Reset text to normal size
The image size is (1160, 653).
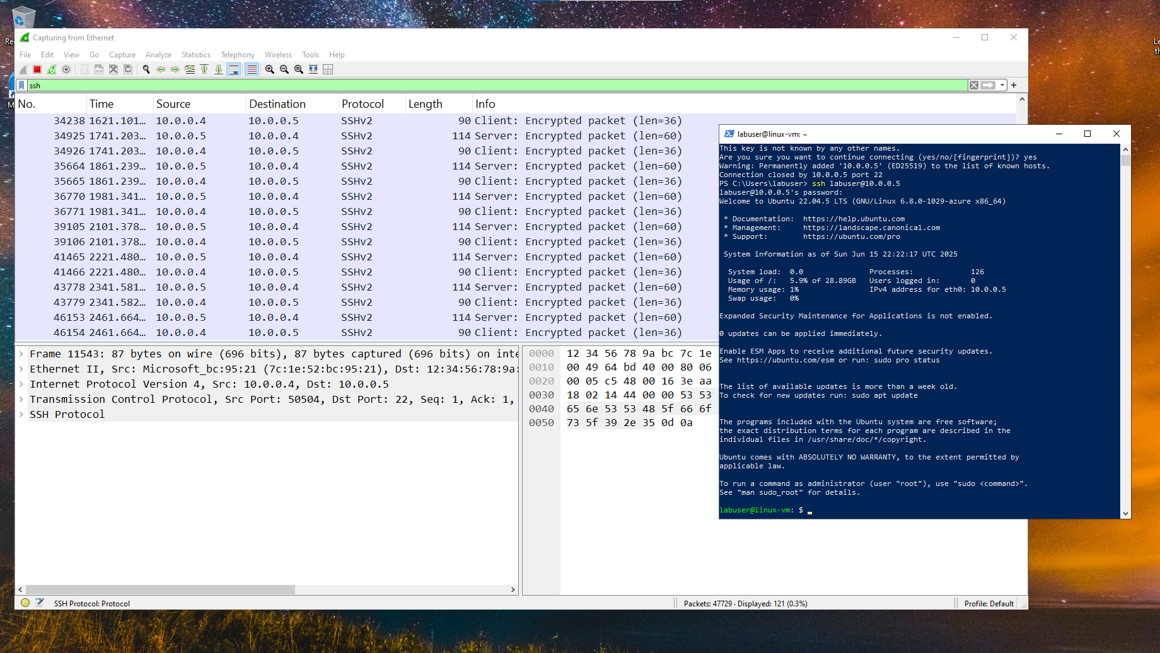pos(299,69)
